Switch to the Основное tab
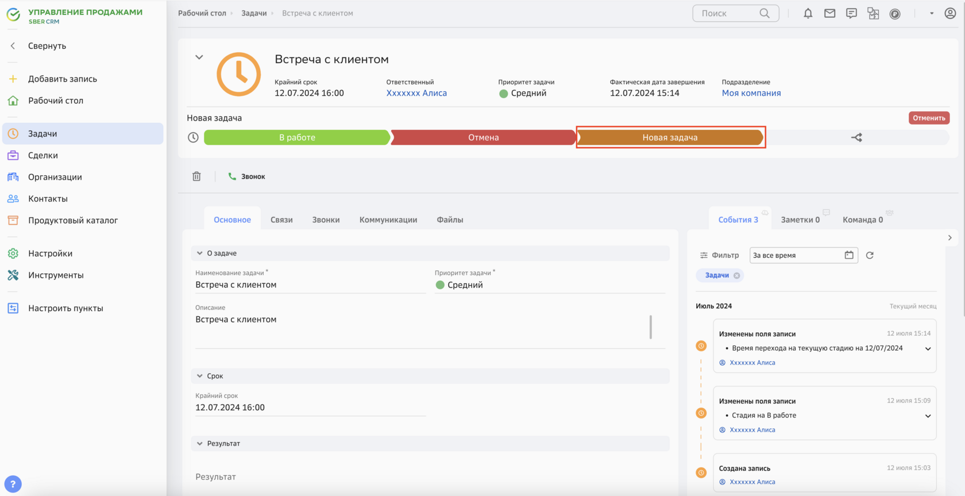This screenshot has width=965, height=496. pyautogui.click(x=232, y=220)
